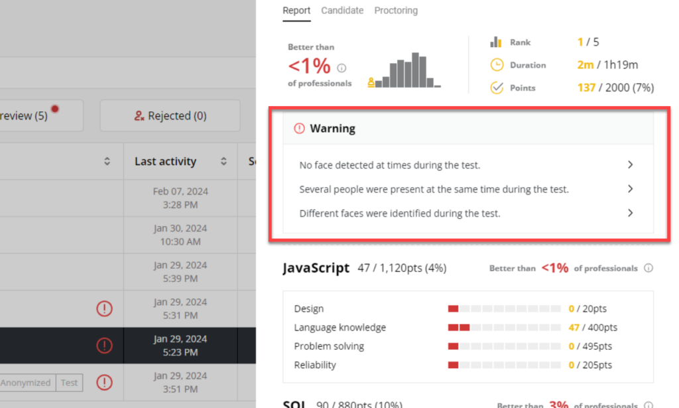The image size is (679, 408).
Task: Switch to the Candidate tab
Action: tap(342, 11)
